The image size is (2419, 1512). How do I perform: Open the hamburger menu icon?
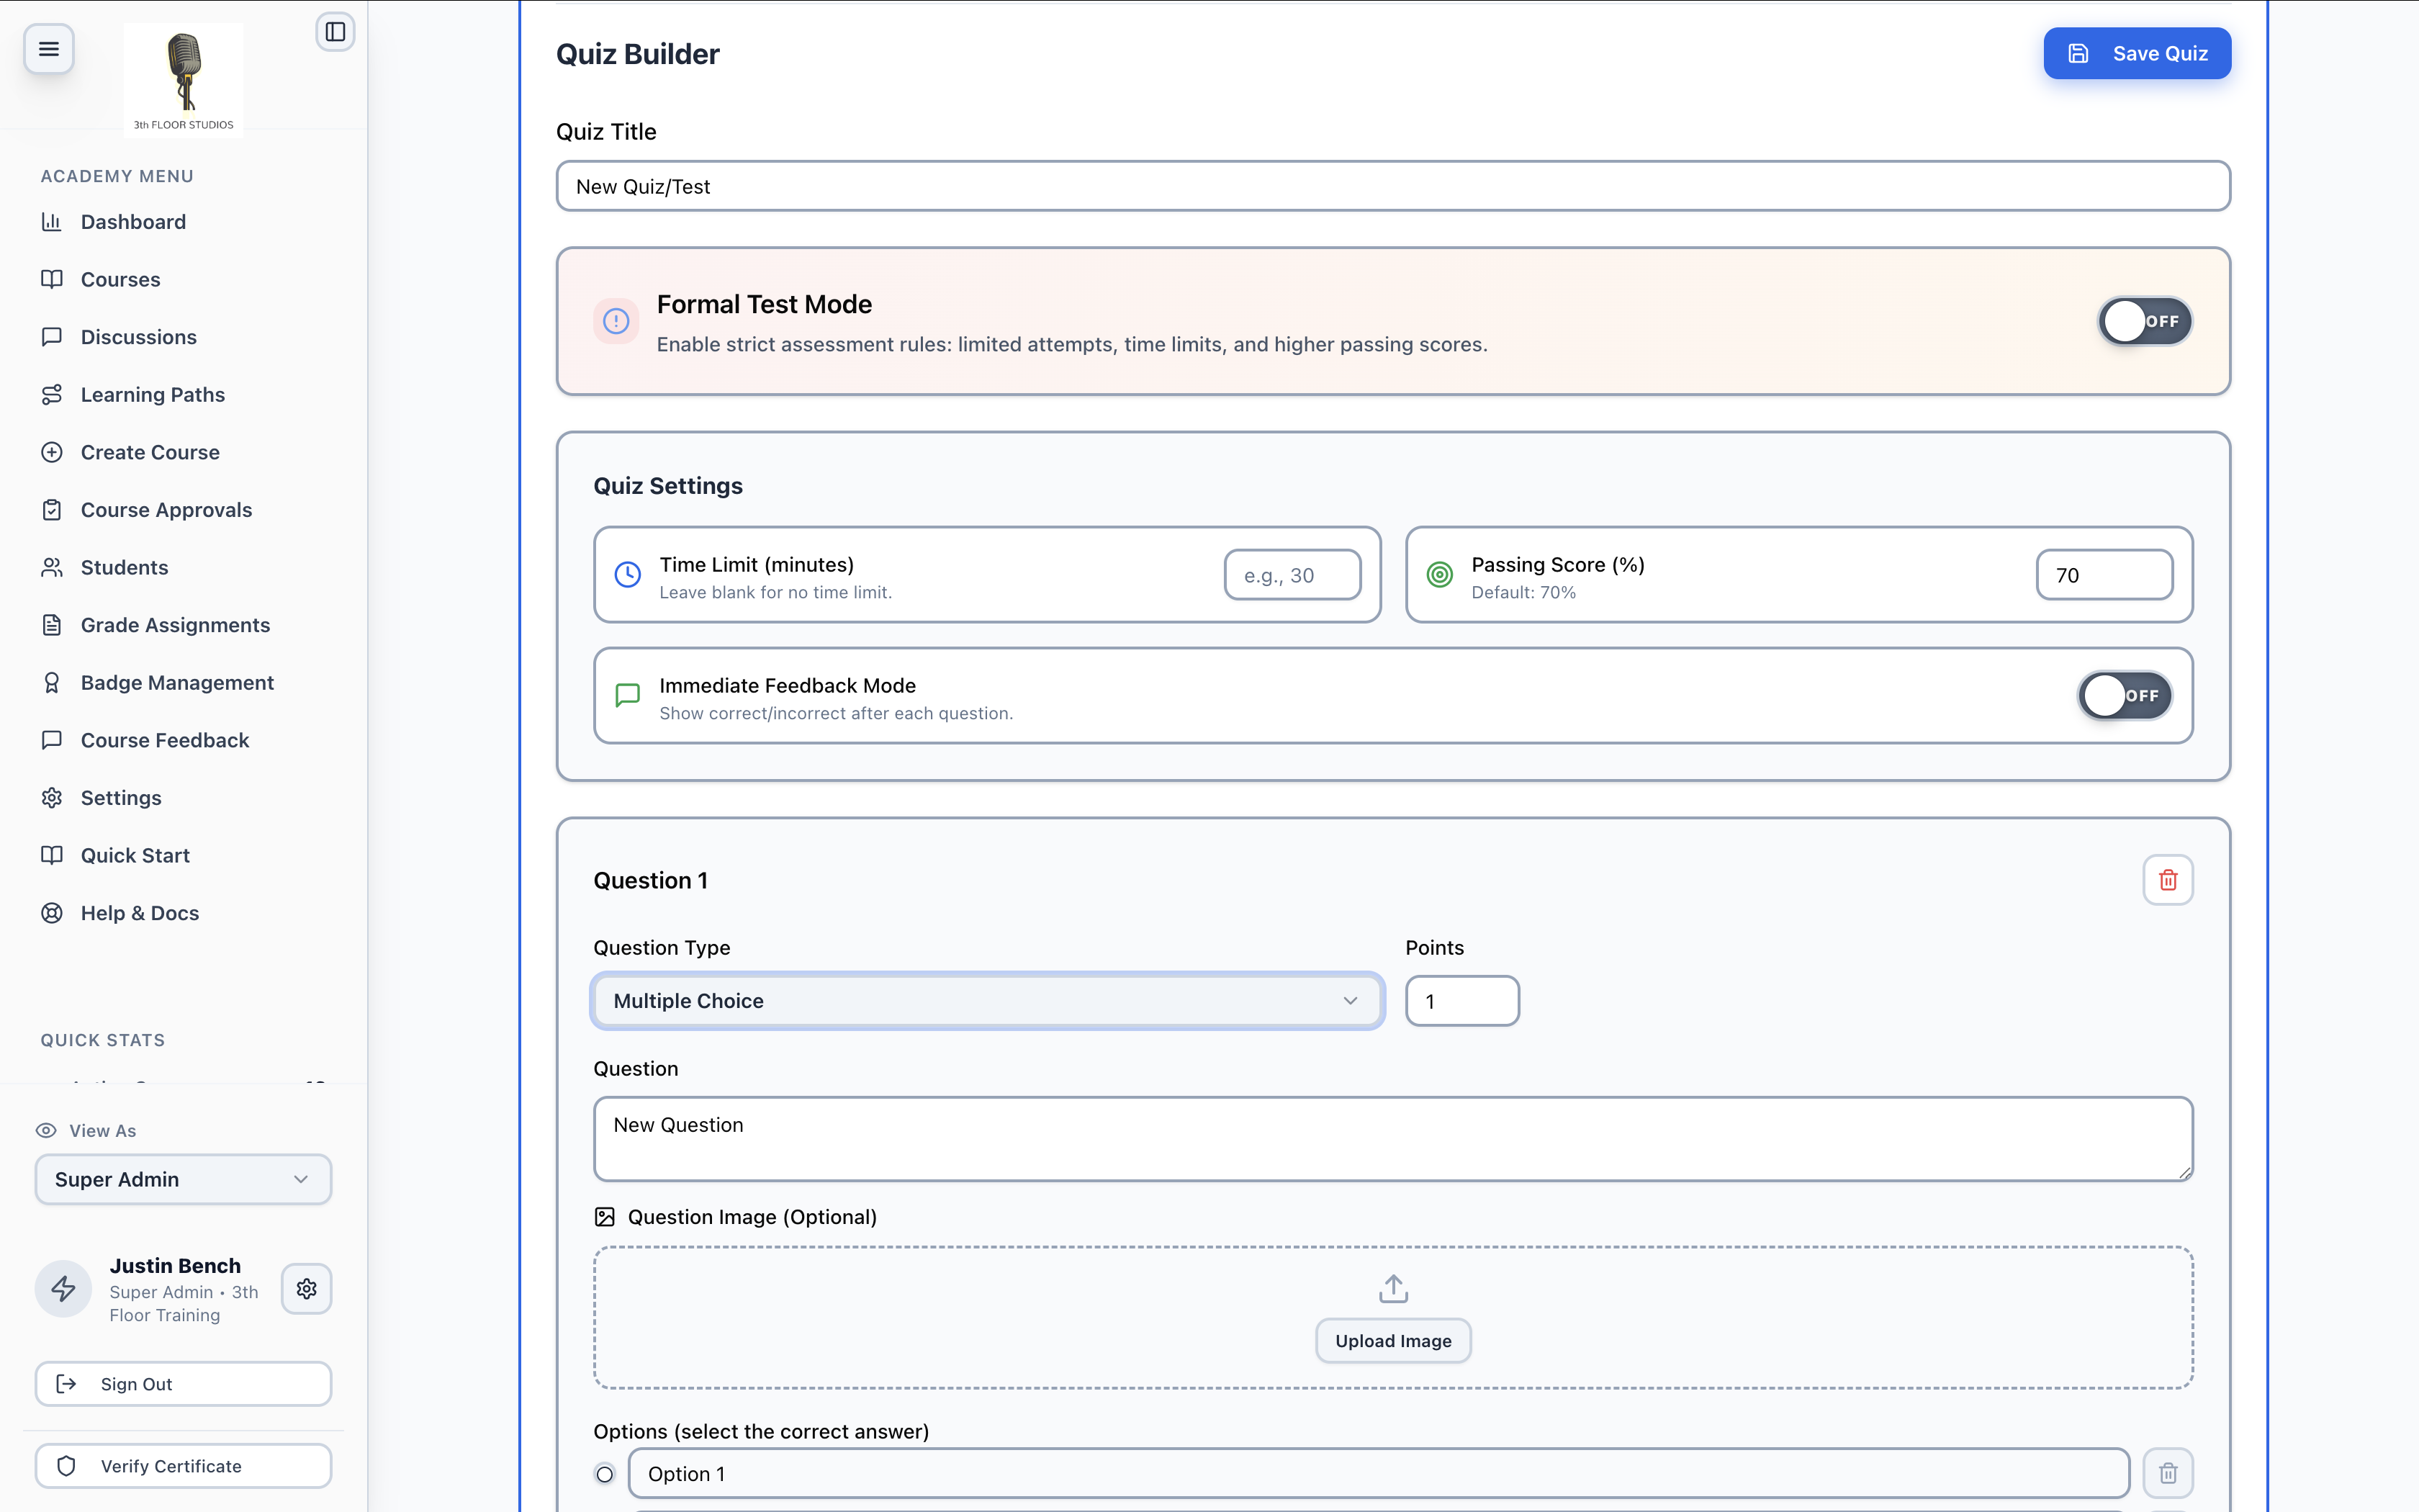48,48
